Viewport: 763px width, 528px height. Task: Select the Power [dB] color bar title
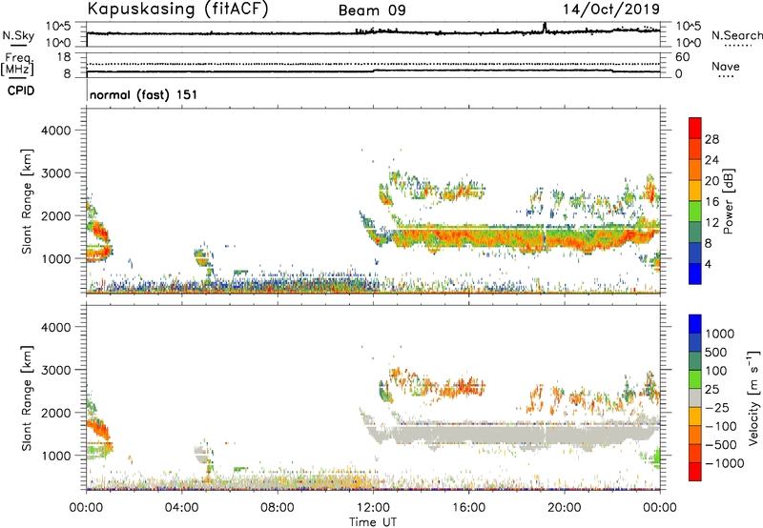pos(728,201)
